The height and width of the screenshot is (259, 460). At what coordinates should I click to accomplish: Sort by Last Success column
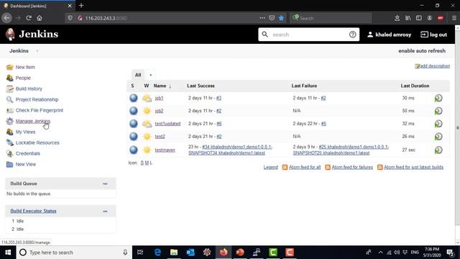[201, 86]
